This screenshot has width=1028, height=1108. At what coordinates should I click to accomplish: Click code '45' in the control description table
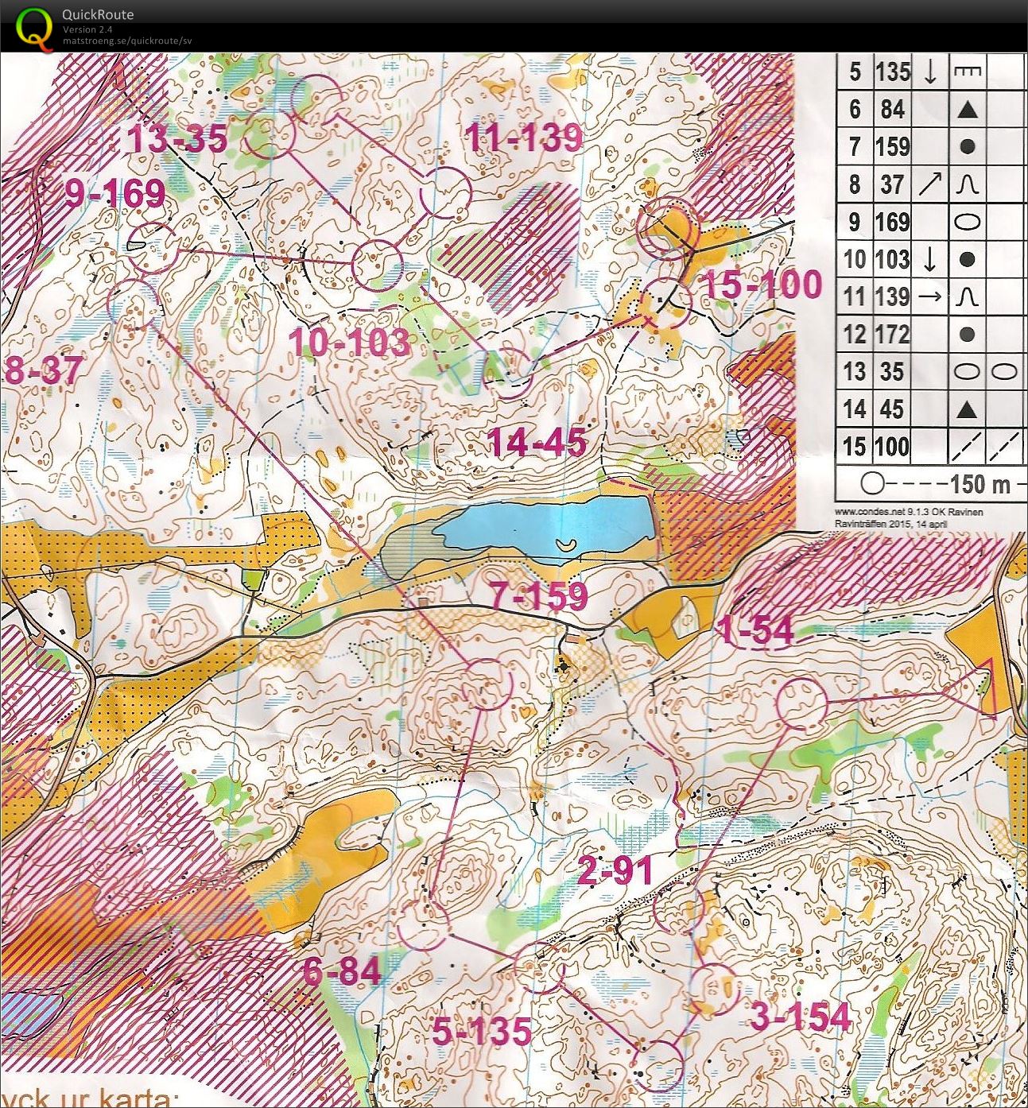(892, 409)
